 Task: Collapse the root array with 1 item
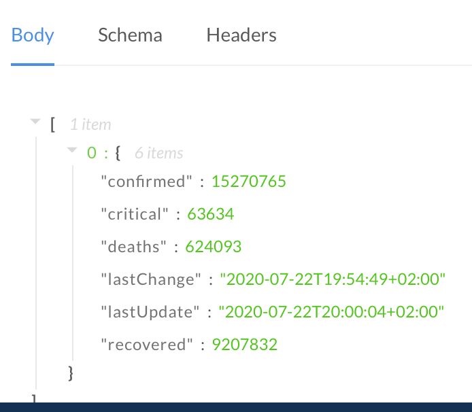click(35, 121)
